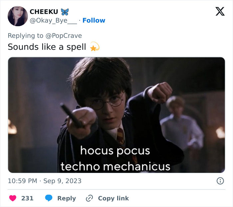Click the blue butterfly emoji by CHEEKU
The height and width of the screenshot is (207, 233).
(x=65, y=12)
